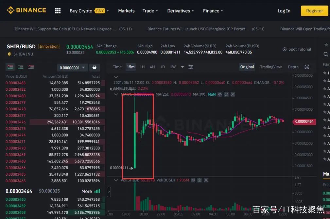Select the 1H interval

click(142, 67)
